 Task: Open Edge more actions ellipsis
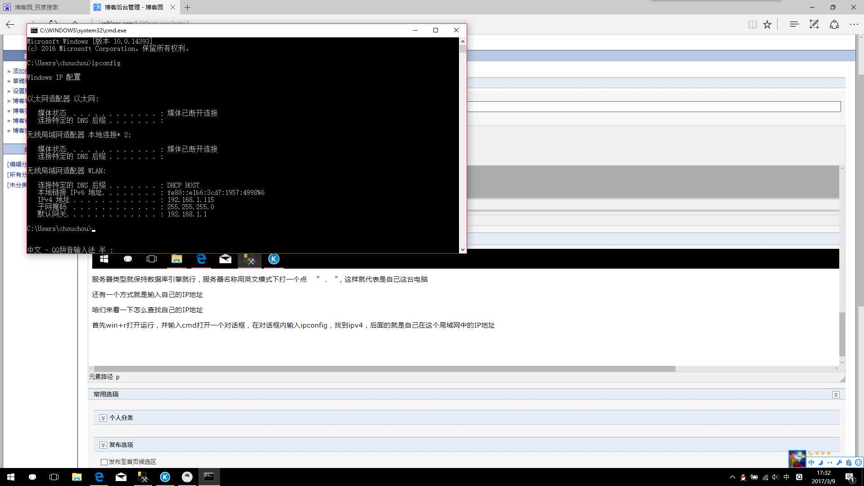coord(854,24)
